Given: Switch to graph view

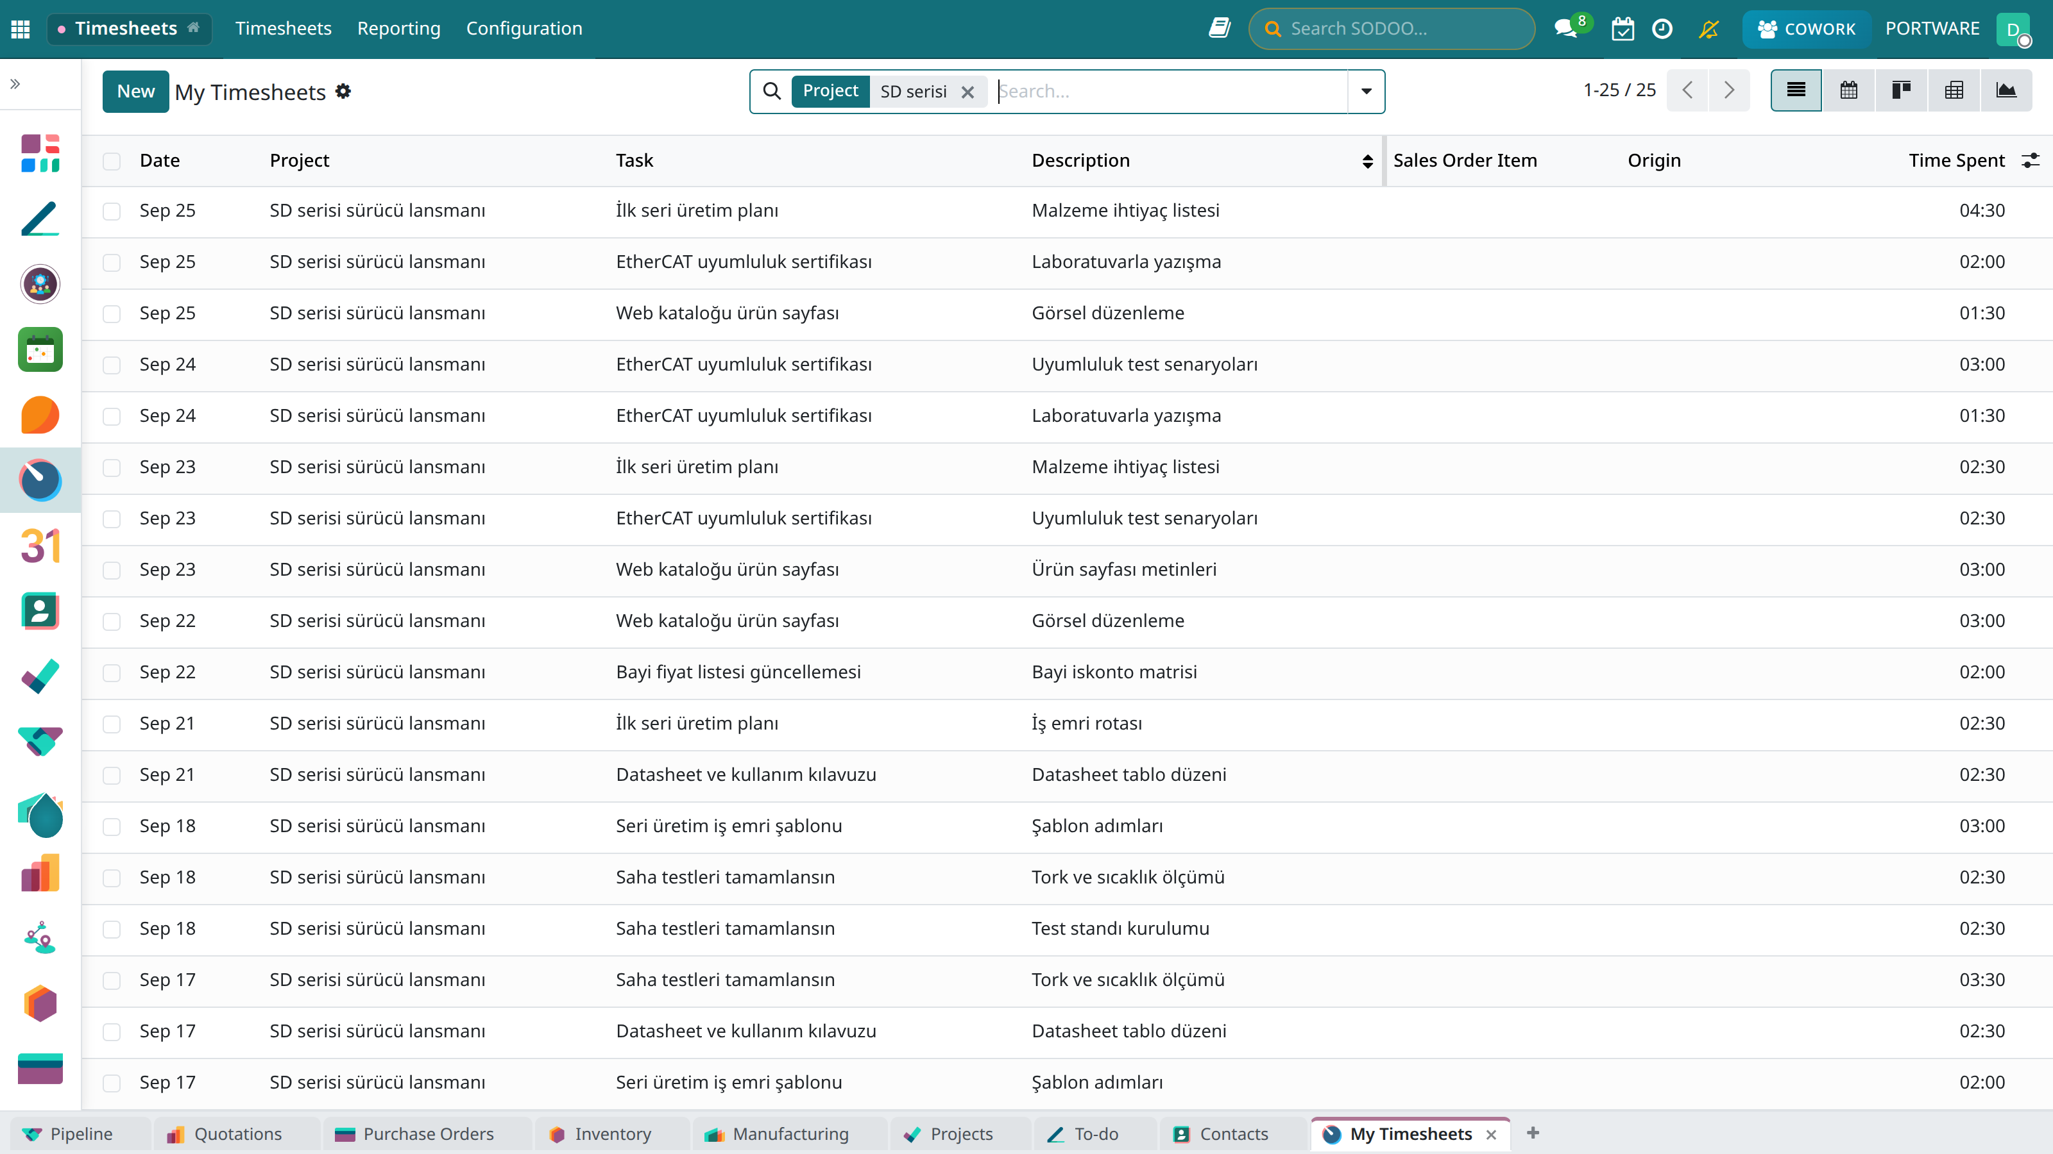Looking at the screenshot, I should click(2006, 90).
